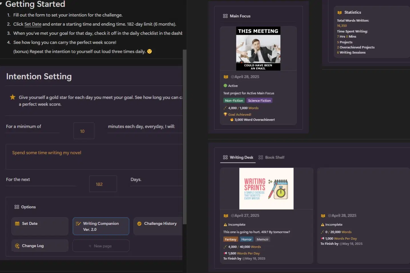410x273 pixels.
Task: Click the minutes input showing 10
Action: point(84,131)
